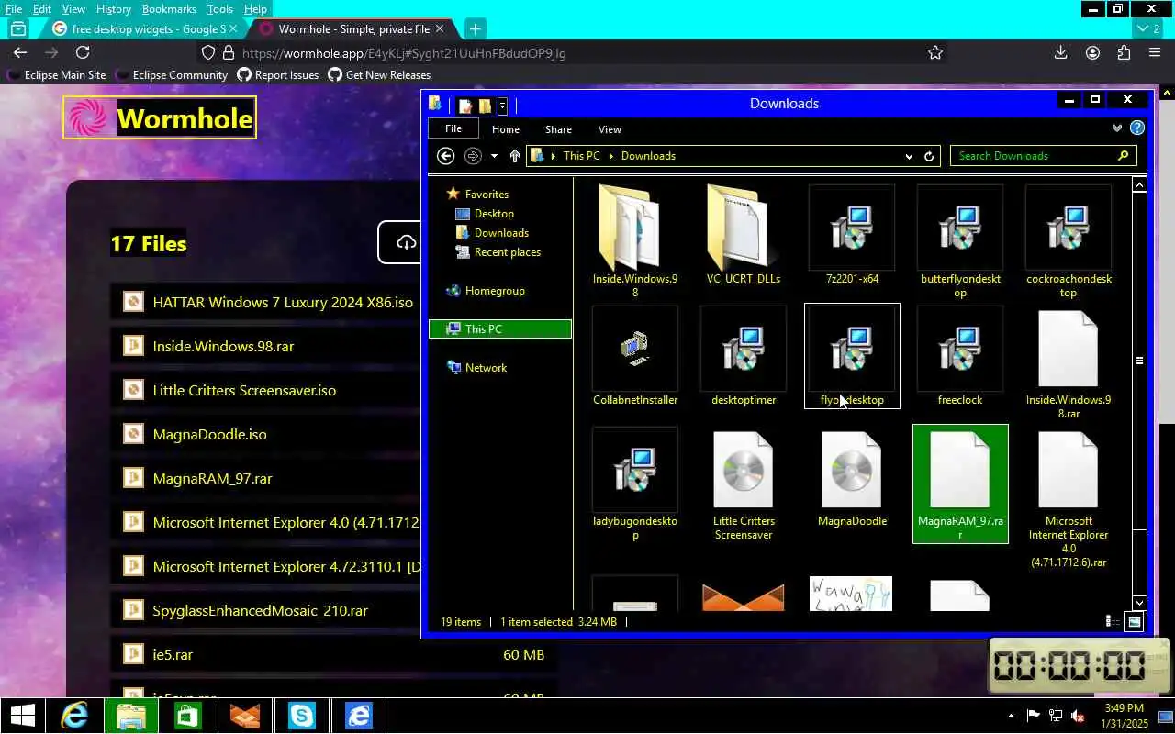Open Firefox downloads panel
Screen dimensions: 1175x734
[x=1060, y=52]
